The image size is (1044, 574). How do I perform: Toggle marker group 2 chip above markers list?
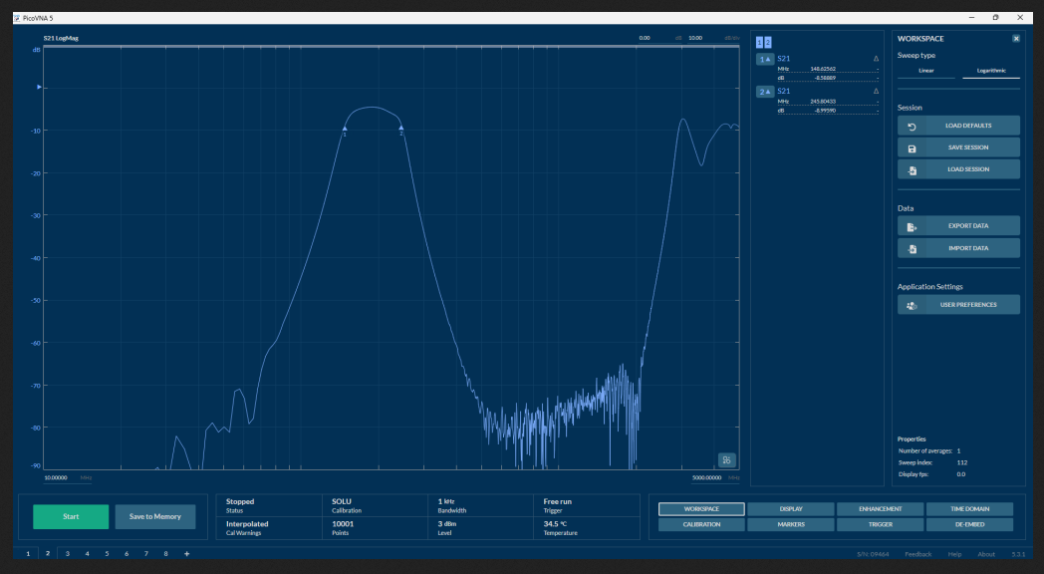pyautogui.click(x=768, y=42)
